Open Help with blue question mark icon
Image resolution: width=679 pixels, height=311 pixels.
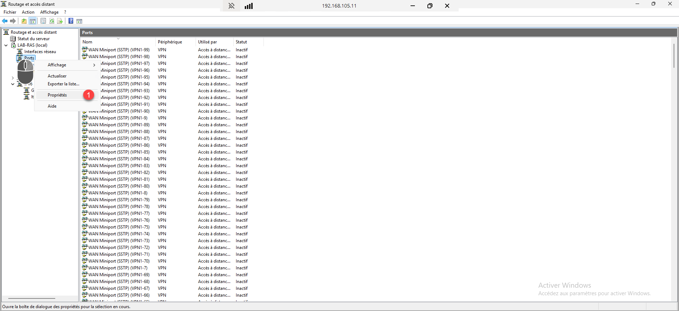pyautogui.click(x=71, y=21)
